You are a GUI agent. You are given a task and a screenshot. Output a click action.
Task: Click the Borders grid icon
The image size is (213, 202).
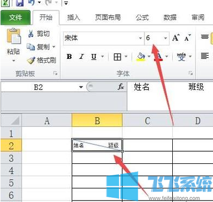click(117, 57)
